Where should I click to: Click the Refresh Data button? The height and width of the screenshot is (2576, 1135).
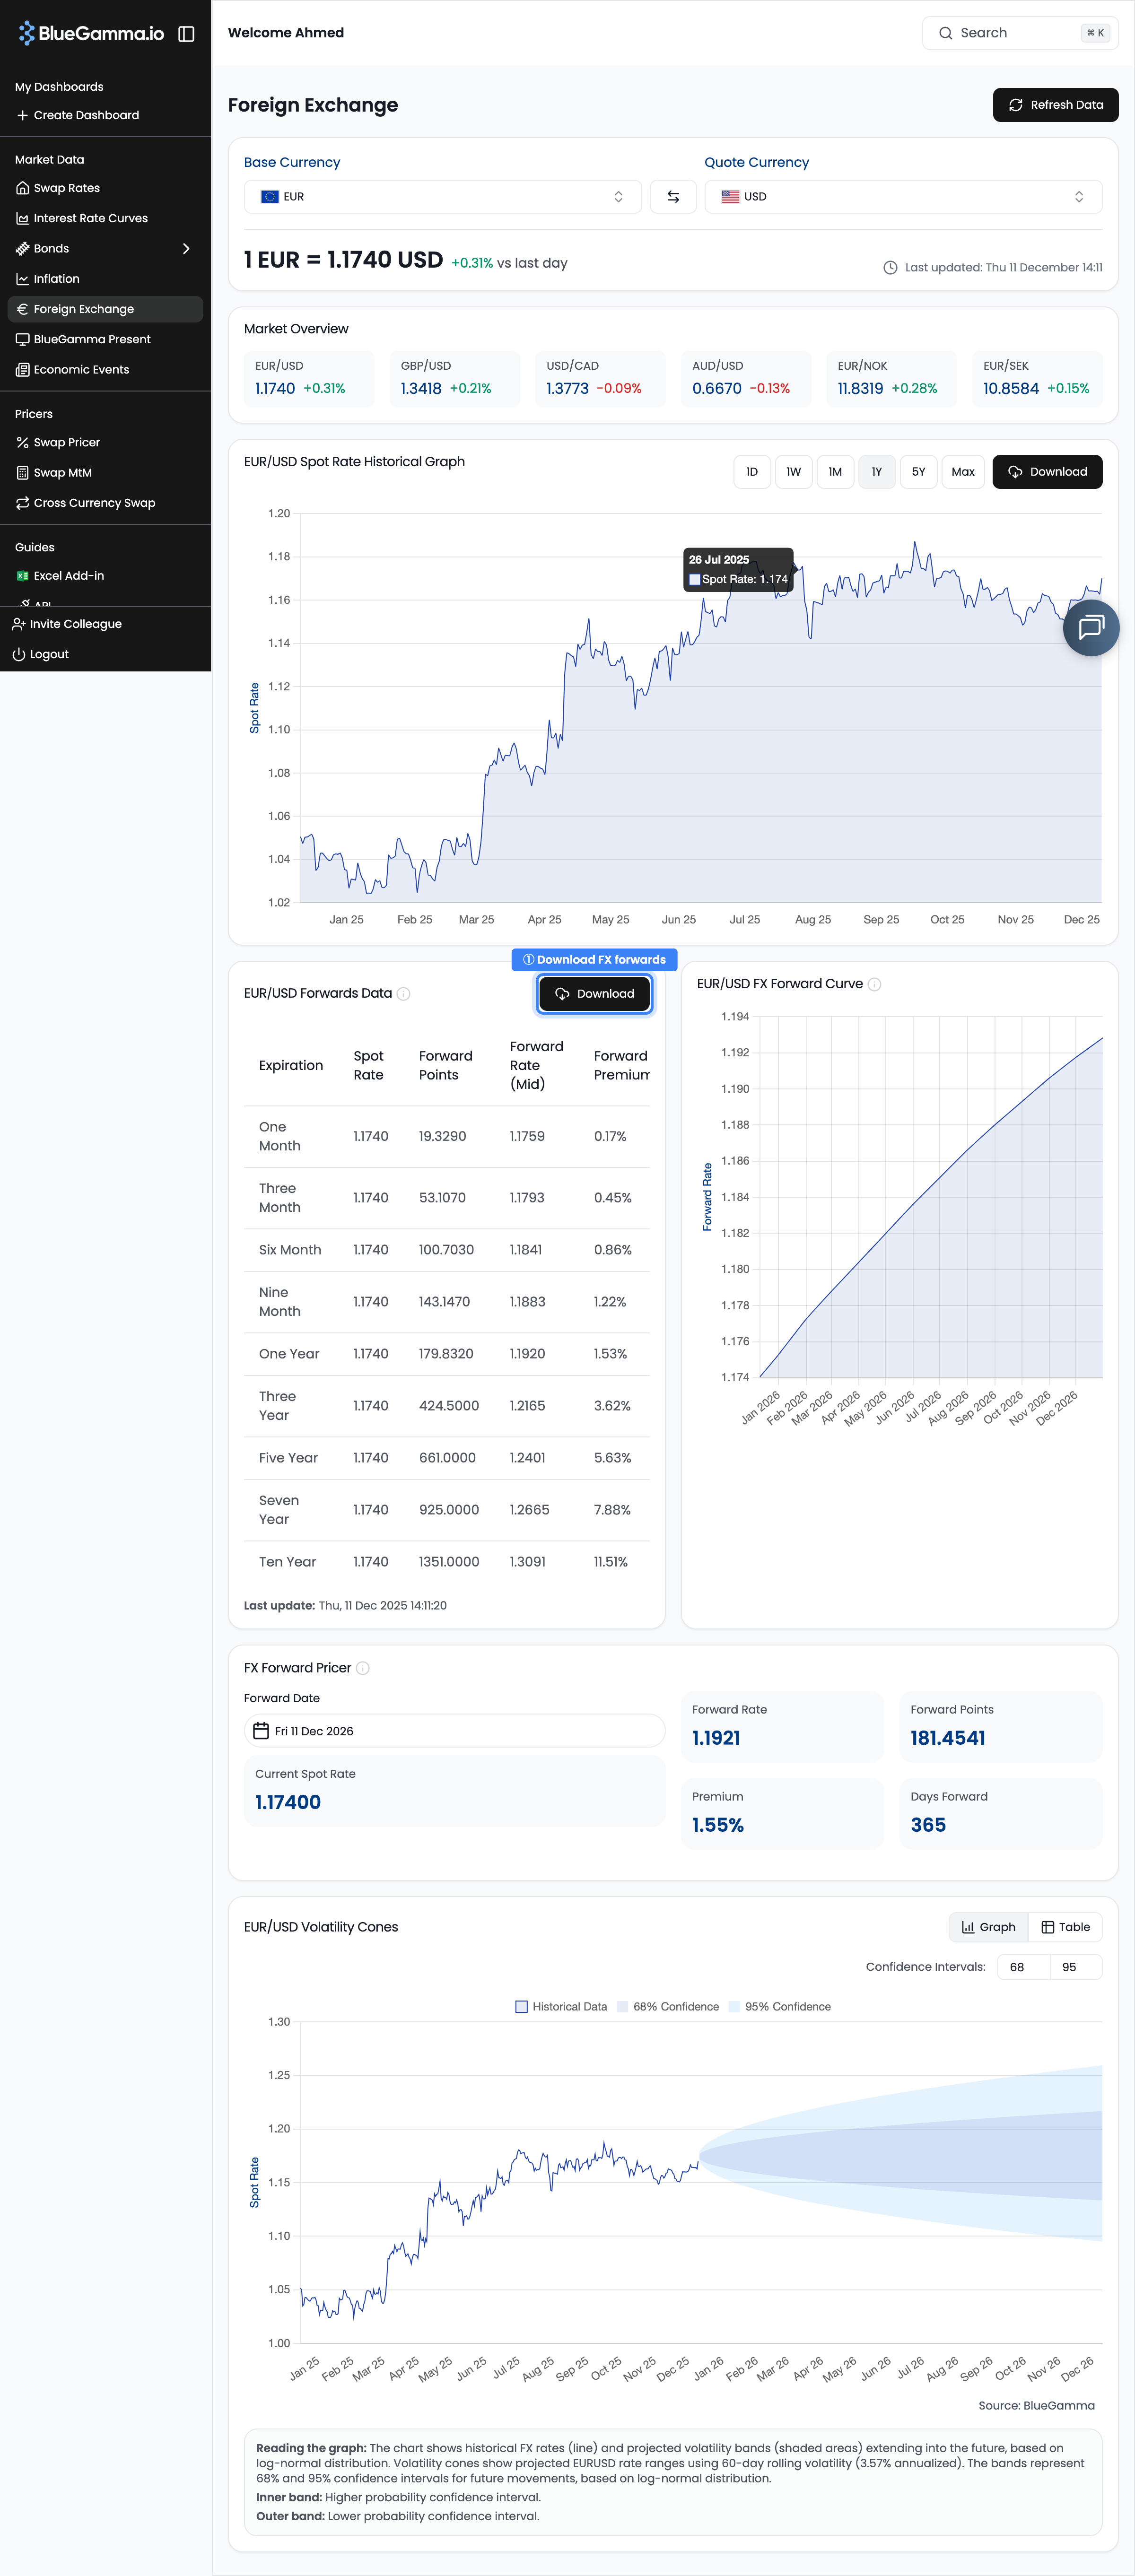[1055, 104]
